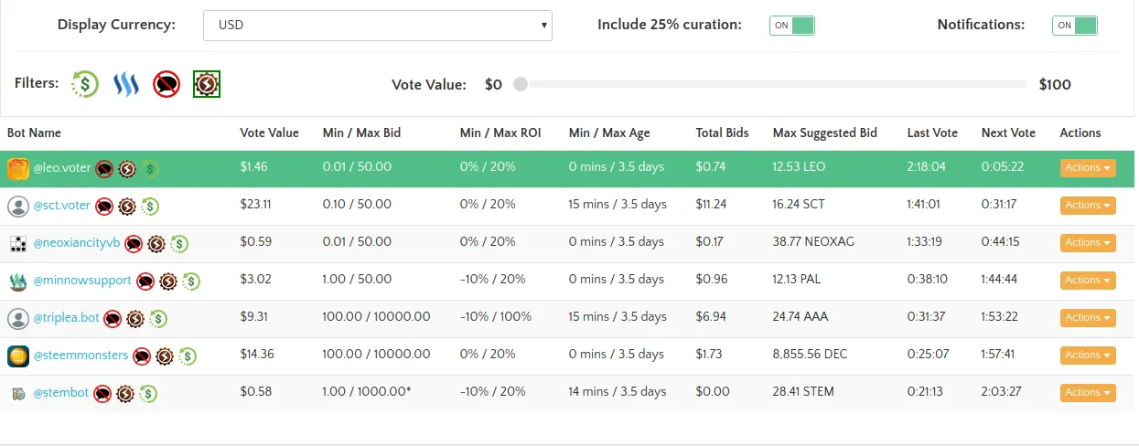Click @neoxiancityvb's brown token-chip icon
The width and height of the screenshot is (1139, 446).
coord(156,243)
